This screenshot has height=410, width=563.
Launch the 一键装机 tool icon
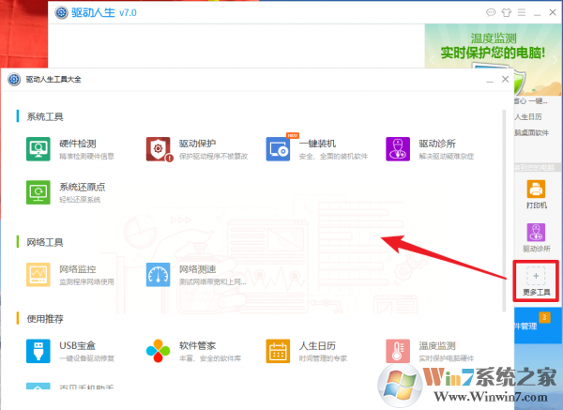pos(278,149)
